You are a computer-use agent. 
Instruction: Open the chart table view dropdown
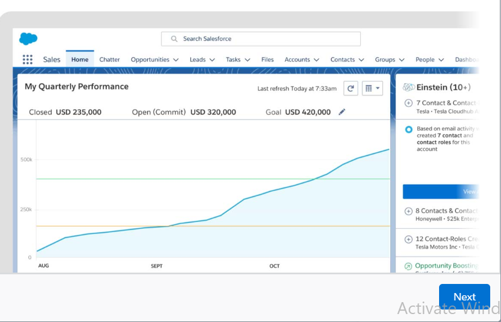coord(372,88)
